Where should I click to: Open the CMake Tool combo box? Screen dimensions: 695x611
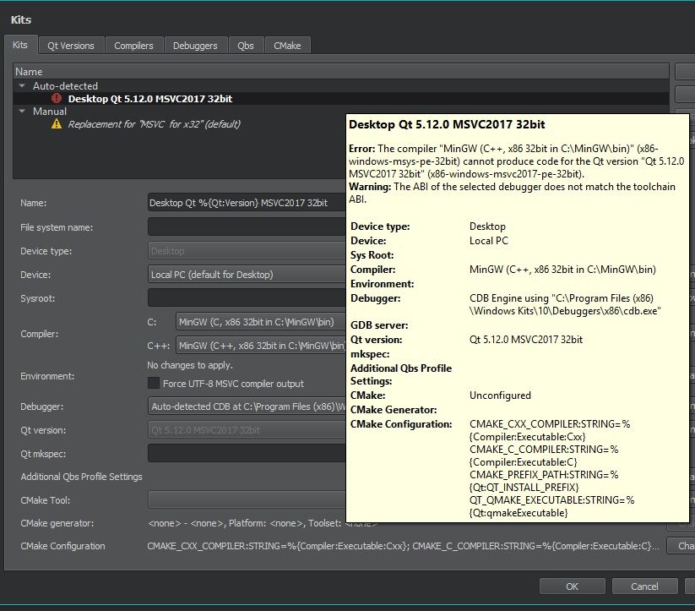247,499
